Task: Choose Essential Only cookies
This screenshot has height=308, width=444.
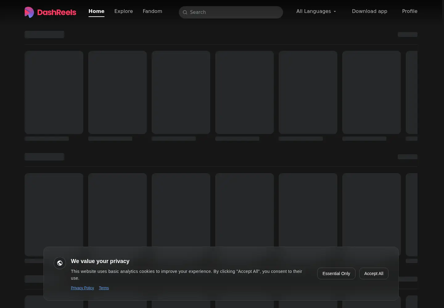Action: (x=336, y=274)
